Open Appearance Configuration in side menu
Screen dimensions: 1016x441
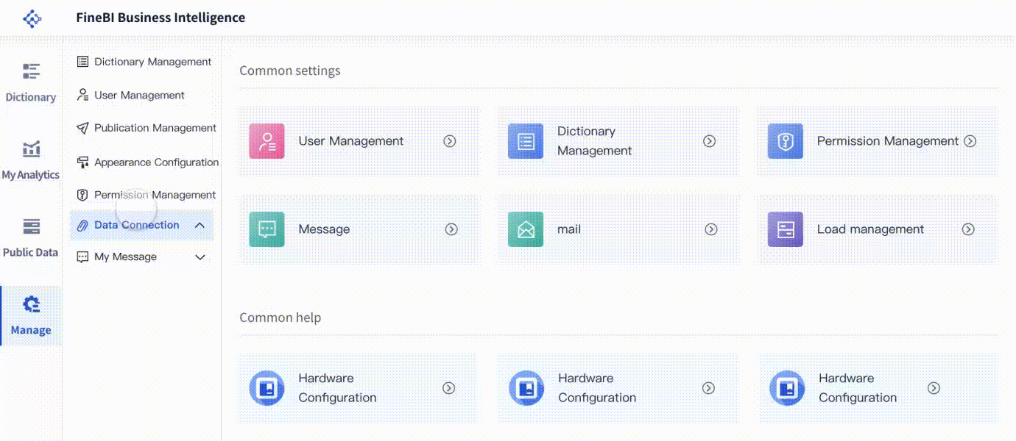(156, 162)
